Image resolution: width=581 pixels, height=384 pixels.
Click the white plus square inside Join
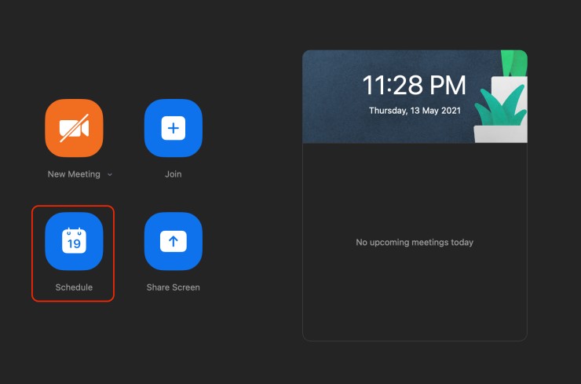173,128
